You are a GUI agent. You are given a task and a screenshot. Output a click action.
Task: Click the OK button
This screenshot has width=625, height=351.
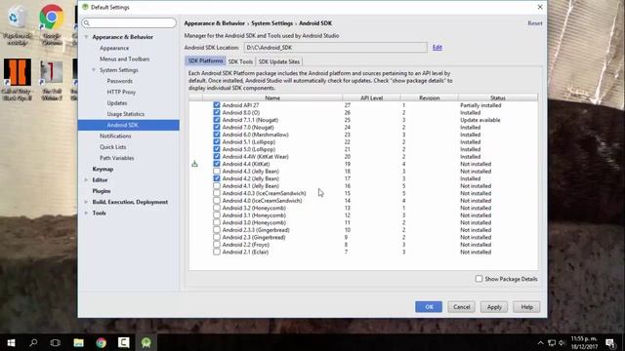[429, 307]
